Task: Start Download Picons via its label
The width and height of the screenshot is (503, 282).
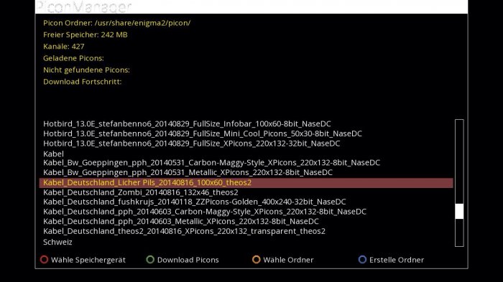Action: (x=188, y=260)
